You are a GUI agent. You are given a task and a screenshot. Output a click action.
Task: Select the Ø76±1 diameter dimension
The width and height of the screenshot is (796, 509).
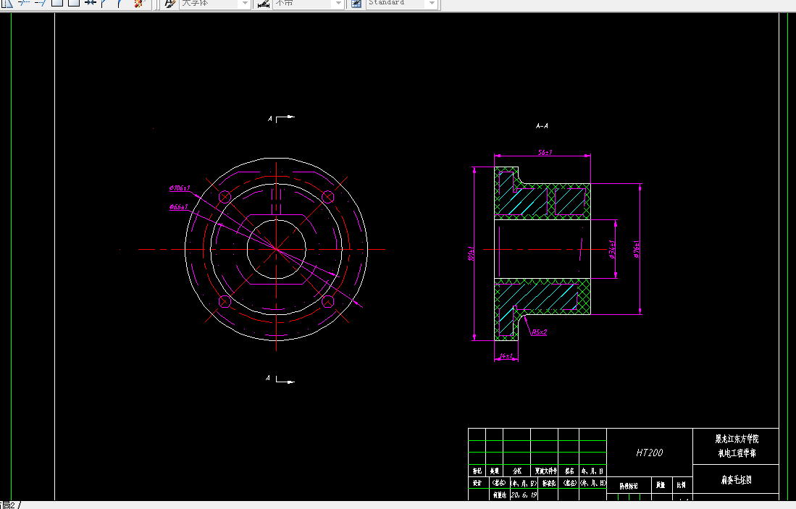636,249
